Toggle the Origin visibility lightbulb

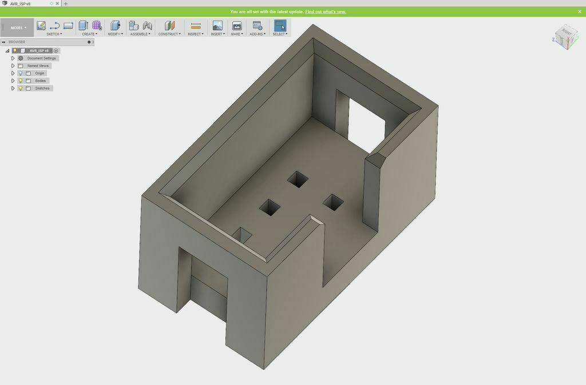[21, 73]
